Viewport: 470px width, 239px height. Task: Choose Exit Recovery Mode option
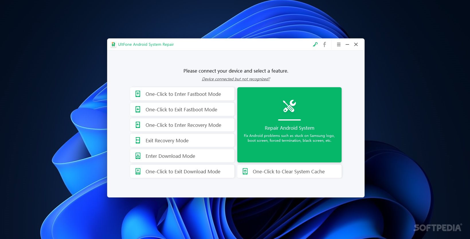click(x=182, y=140)
